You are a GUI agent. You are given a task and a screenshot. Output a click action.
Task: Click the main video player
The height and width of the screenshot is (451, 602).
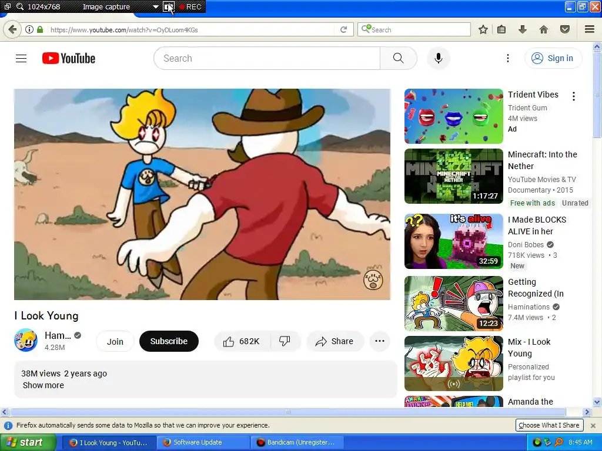(202, 194)
